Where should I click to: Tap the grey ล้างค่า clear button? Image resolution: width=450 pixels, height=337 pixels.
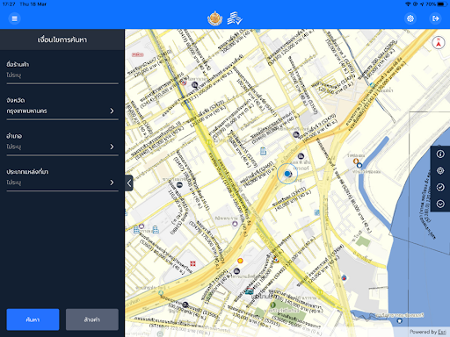pyautogui.click(x=92, y=319)
